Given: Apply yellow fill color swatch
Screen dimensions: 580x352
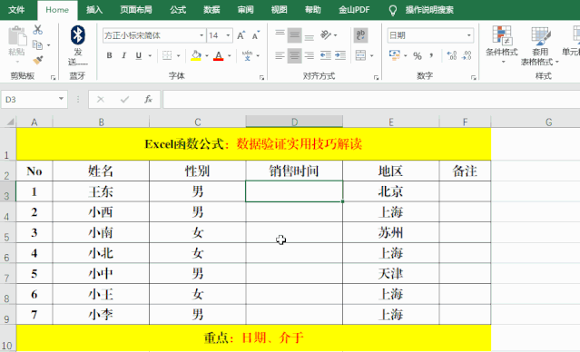Looking at the screenshot, I should (196, 55).
